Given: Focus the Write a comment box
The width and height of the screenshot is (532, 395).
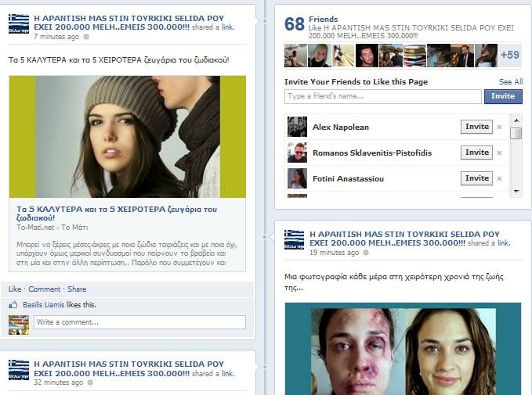Looking at the screenshot, I should pyautogui.click(x=139, y=322).
